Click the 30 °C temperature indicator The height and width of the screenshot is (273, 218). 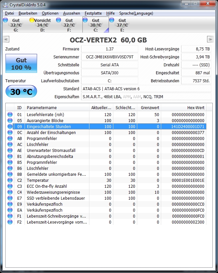tap(21, 92)
